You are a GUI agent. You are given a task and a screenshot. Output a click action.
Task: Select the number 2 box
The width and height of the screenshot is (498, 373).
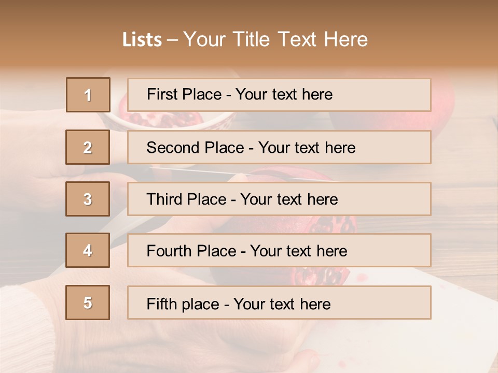pyautogui.click(x=88, y=147)
